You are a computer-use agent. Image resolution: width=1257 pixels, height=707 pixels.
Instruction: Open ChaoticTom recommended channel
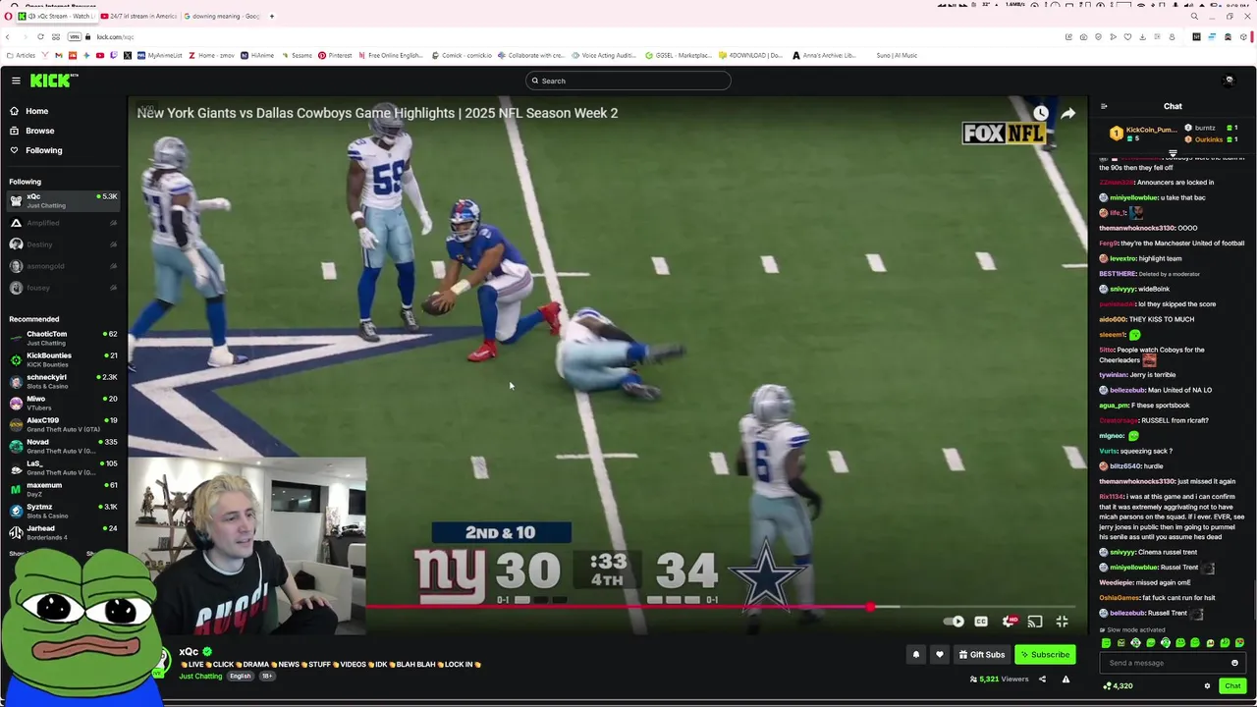[x=63, y=338]
